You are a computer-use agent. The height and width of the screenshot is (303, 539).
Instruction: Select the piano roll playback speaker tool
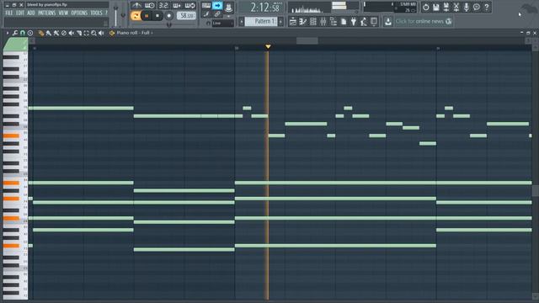coord(101,33)
